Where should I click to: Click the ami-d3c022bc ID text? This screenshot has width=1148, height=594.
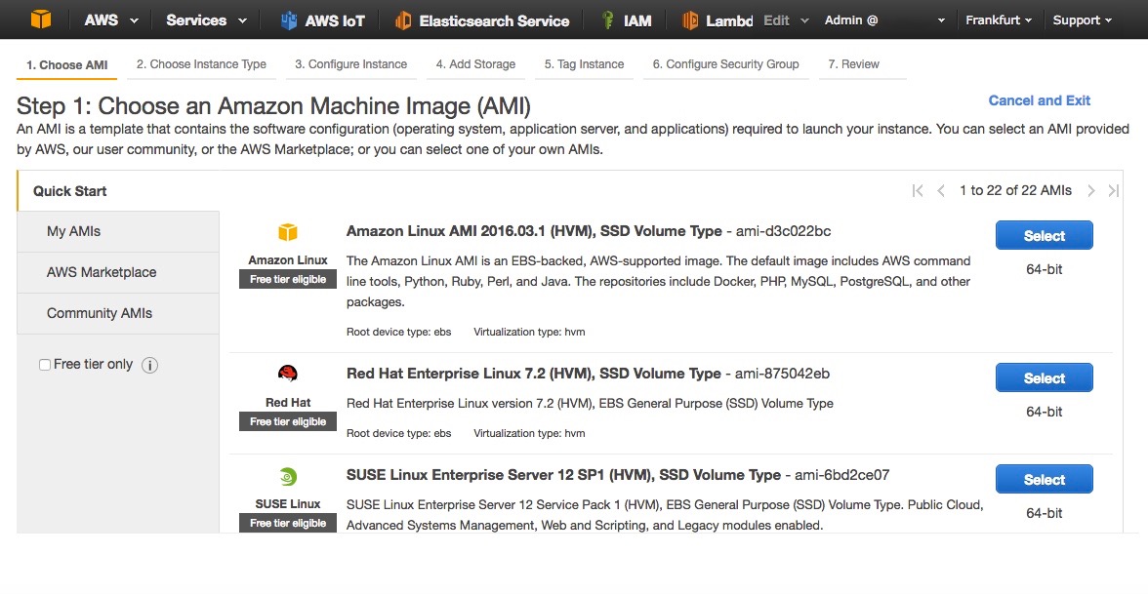coord(783,231)
